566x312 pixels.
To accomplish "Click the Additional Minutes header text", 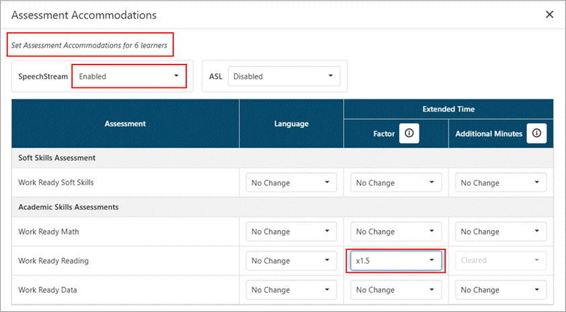I will [489, 134].
